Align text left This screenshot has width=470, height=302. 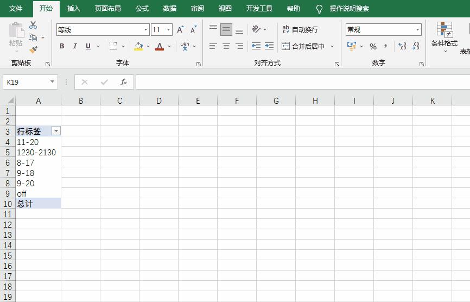coord(213,46)
